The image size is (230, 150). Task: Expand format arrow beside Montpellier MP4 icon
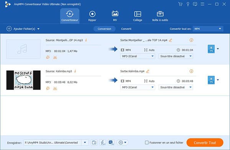pos(218,49)
